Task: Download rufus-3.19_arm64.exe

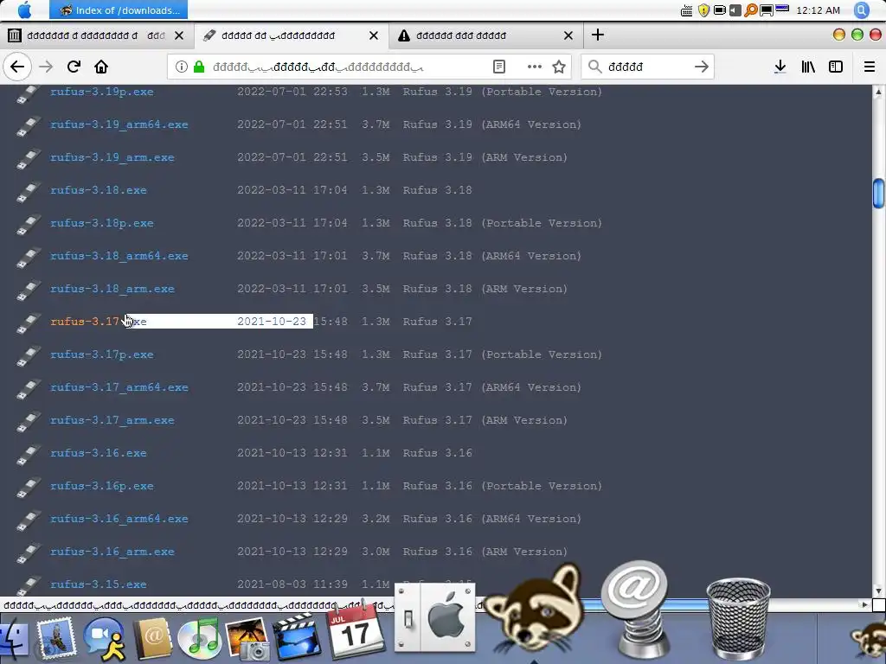Action: click(x=119, y=124)
